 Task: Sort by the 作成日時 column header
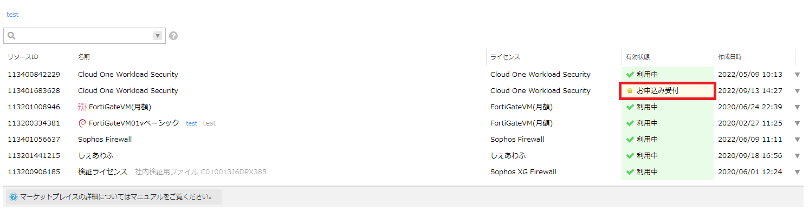(x=729, y=57)
